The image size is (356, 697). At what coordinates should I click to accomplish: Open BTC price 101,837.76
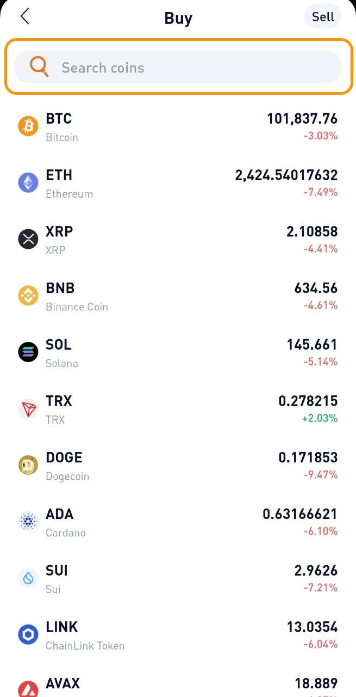[302, 119]
